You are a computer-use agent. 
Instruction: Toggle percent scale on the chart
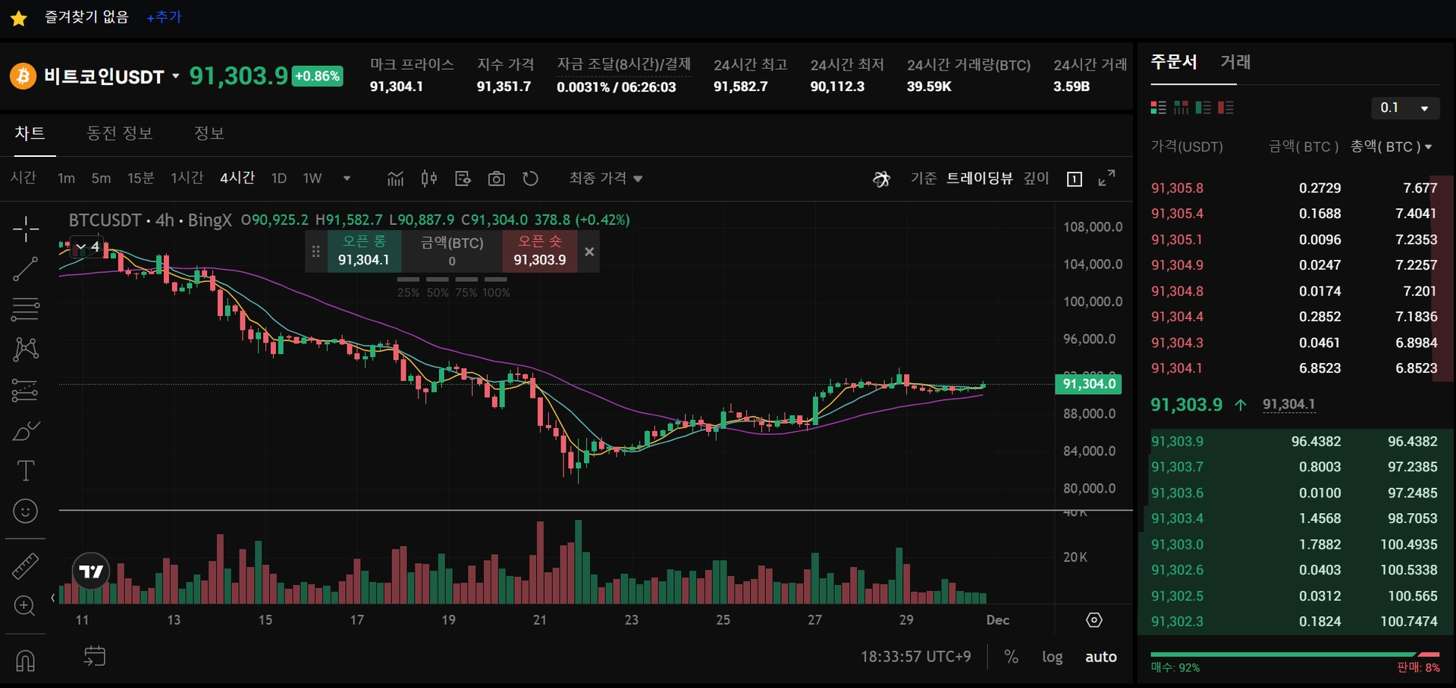coord(1011,657)
